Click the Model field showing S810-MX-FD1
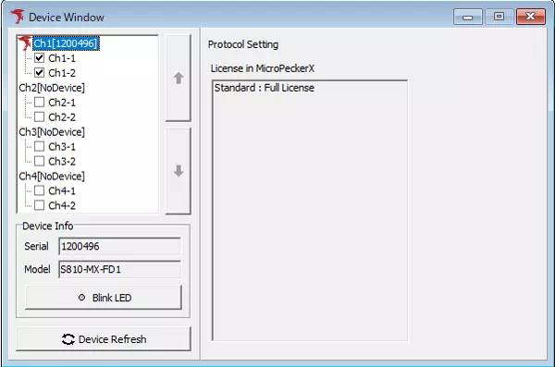This screenshot has height=367, width=555. click(x=119, y=269)
